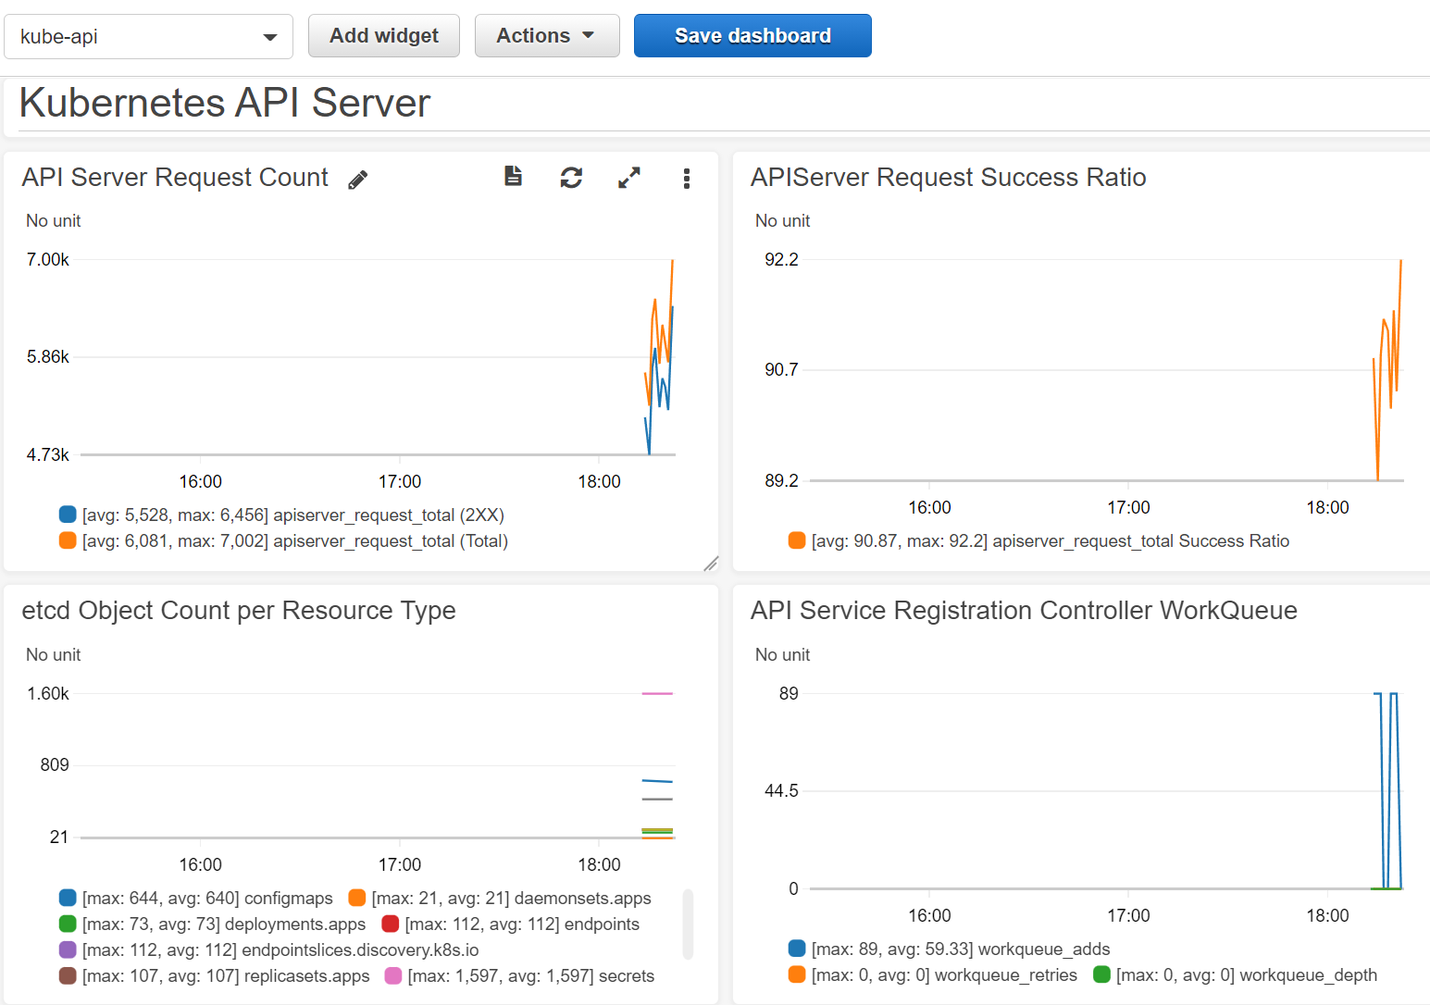Viewport: 1430px width, 1005px height.
Task: Toggle the secrets series in etcd widget
Action: pyautogui.click(x=392, y=975)
